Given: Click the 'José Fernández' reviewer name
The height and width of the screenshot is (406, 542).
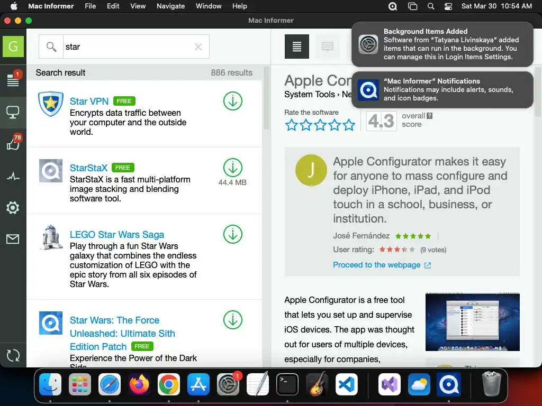Looking at the screenshot, I should click(361, 236).
